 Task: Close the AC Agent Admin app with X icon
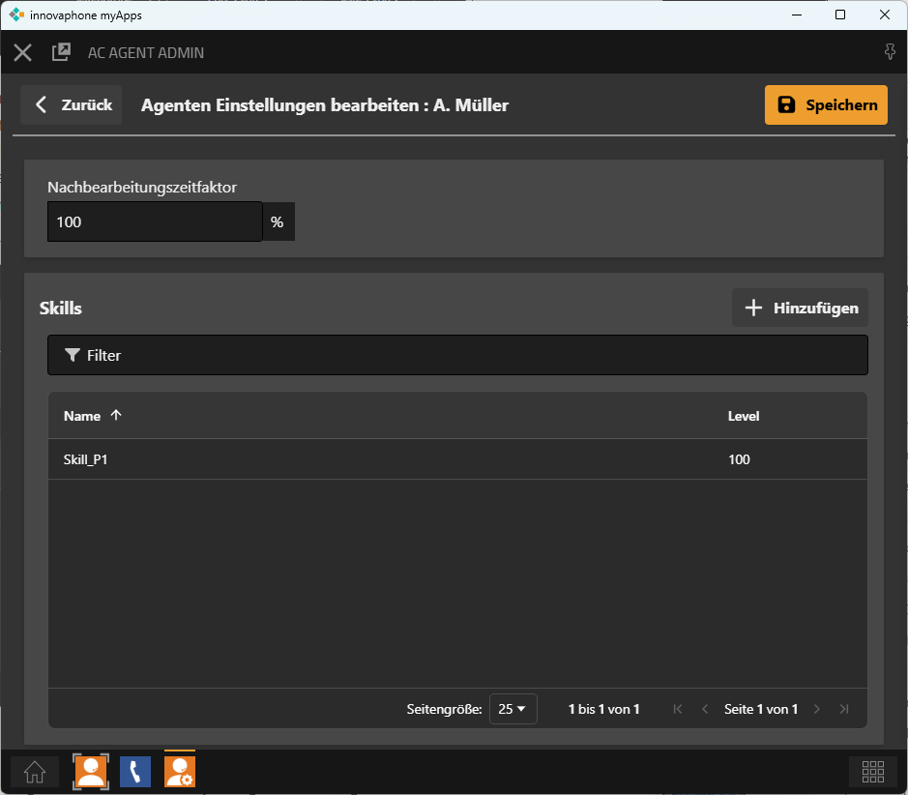pos(23,52)
